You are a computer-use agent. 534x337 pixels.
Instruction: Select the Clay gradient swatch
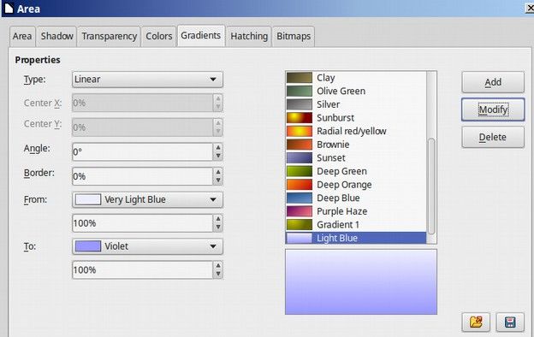point(299,78)
